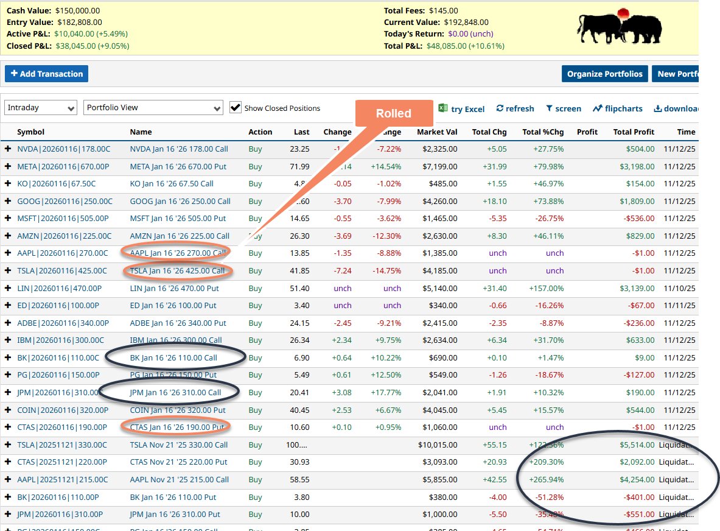This screenshot has height=531, width=720.
Task: Expand the ADBE 340.00P row
Action: [8, 323]
